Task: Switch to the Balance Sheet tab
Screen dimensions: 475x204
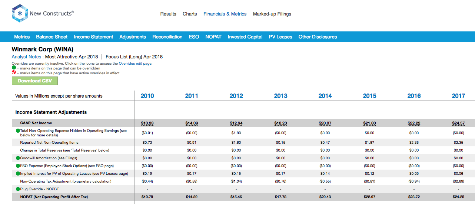Action: click(52, 37)
